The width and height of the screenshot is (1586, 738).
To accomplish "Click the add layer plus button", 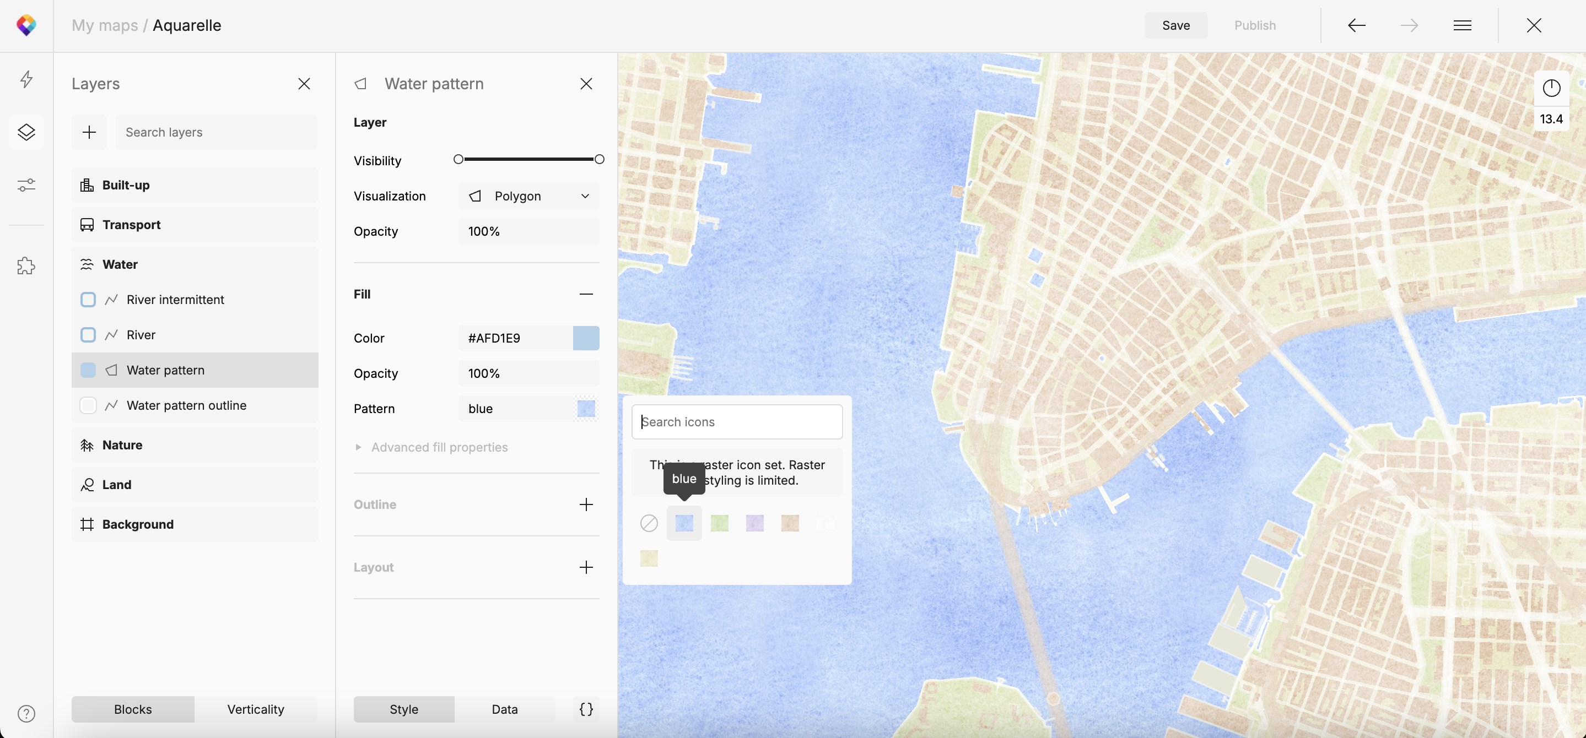I will pyautogui.click(x=89, y=132).
